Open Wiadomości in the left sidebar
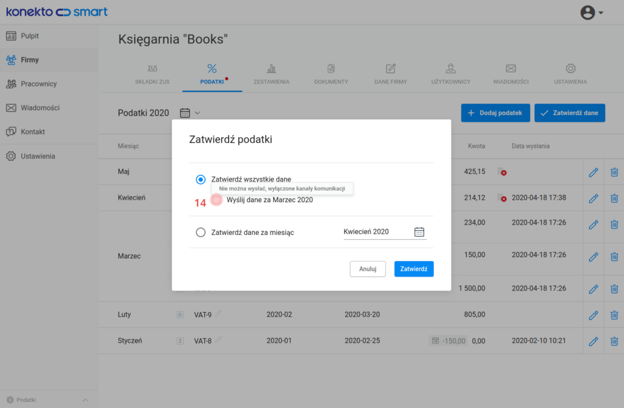Screen dimensions: 624x408 click(x=49, y=108)
